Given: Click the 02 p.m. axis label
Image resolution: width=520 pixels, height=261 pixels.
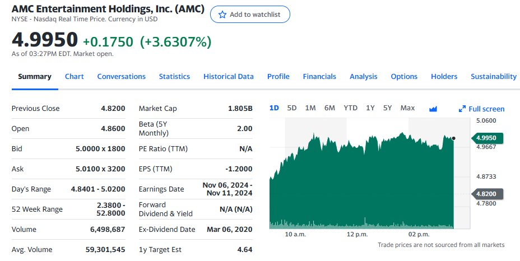Looking at the screenshot, I should point(419,235).
